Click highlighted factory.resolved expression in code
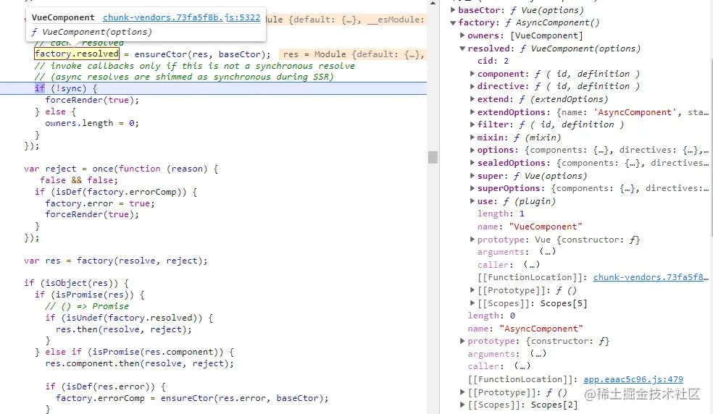This screenshot has width=713, height=414. tap(76, 54)
